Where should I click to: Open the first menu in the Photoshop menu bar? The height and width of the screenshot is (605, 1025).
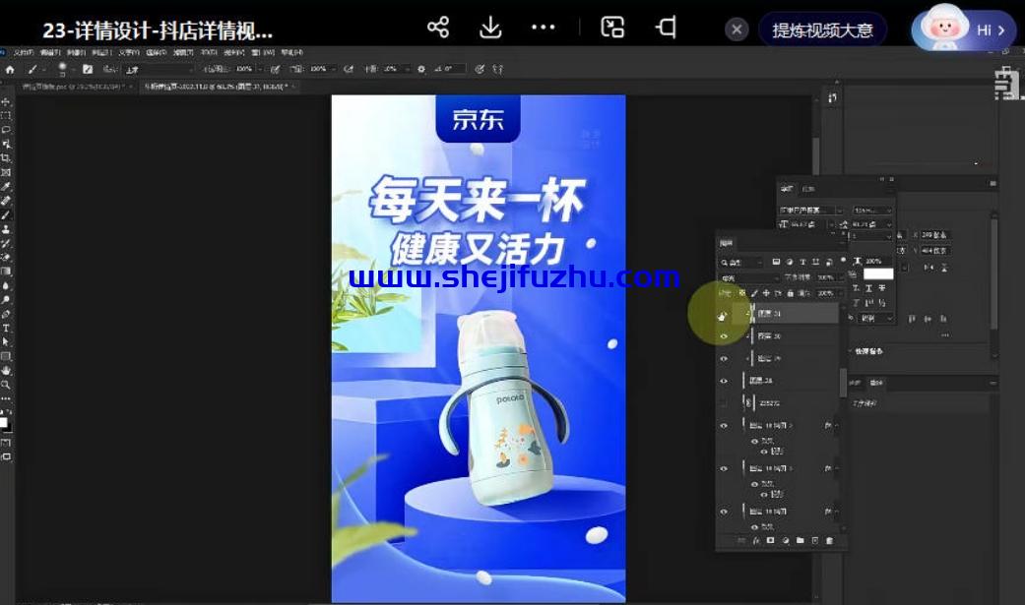coord(24,52)
